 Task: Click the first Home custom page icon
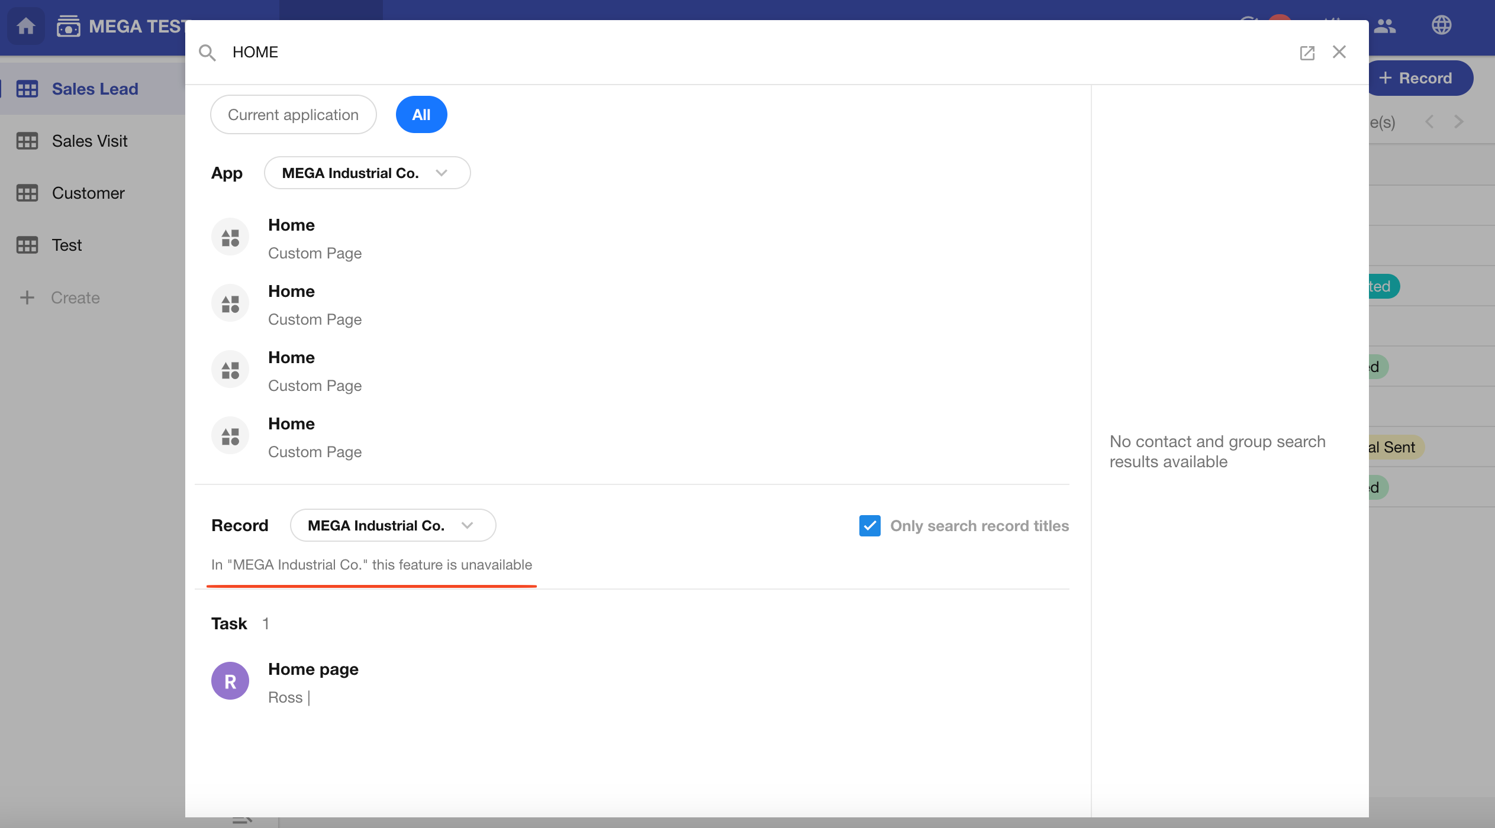click(x=230, y=237)
